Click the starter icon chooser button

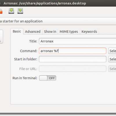click(1, 37)
